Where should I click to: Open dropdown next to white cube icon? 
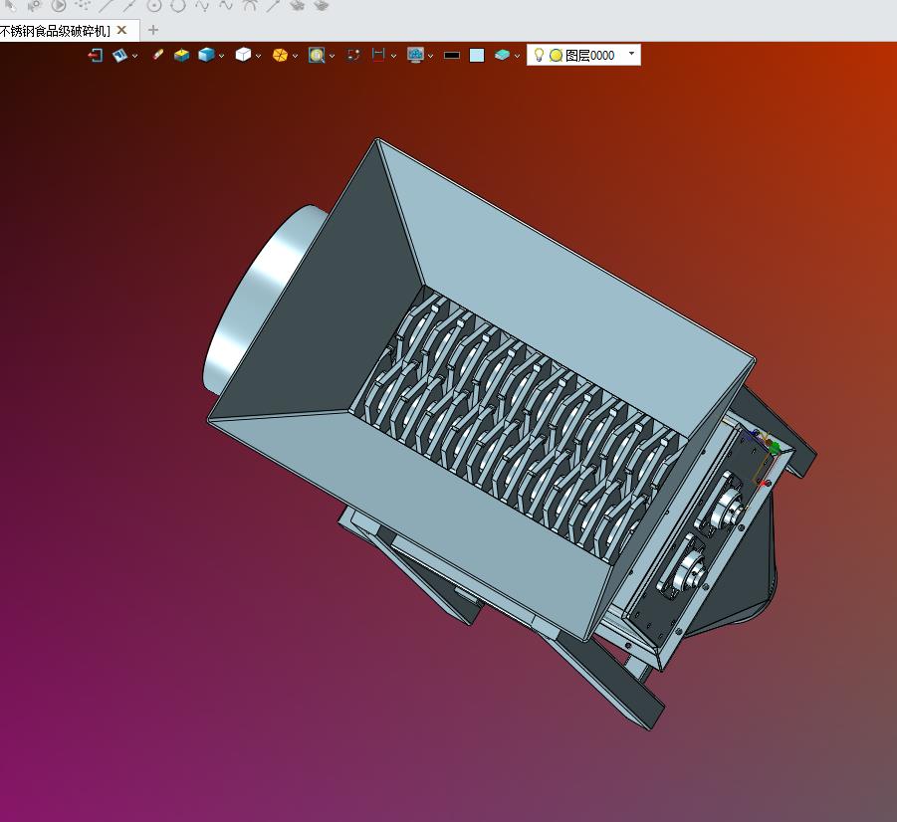pyautogui.click(x=259, y=56)
